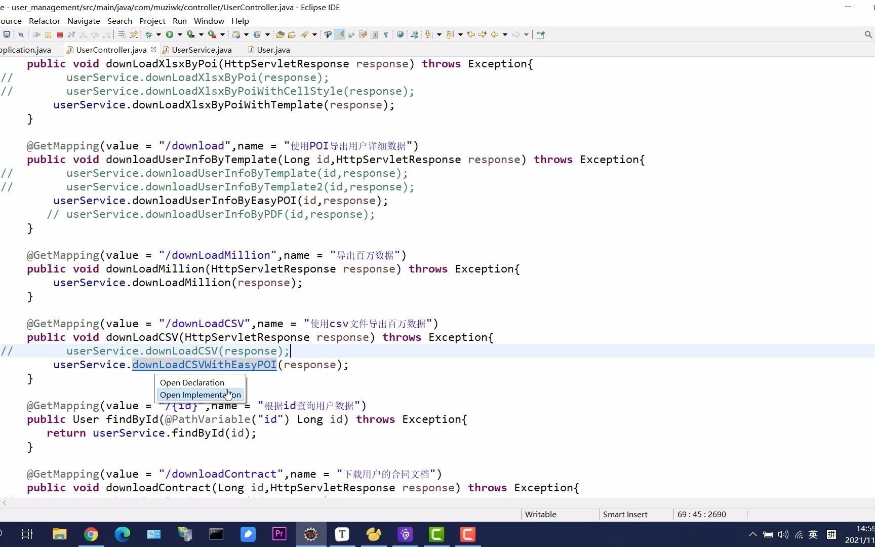Image resolution: width=875 pixels, height=547 pixels.
Task: Select the UserController.java tab
Action: pyautogui.click(x=111, y=50)
